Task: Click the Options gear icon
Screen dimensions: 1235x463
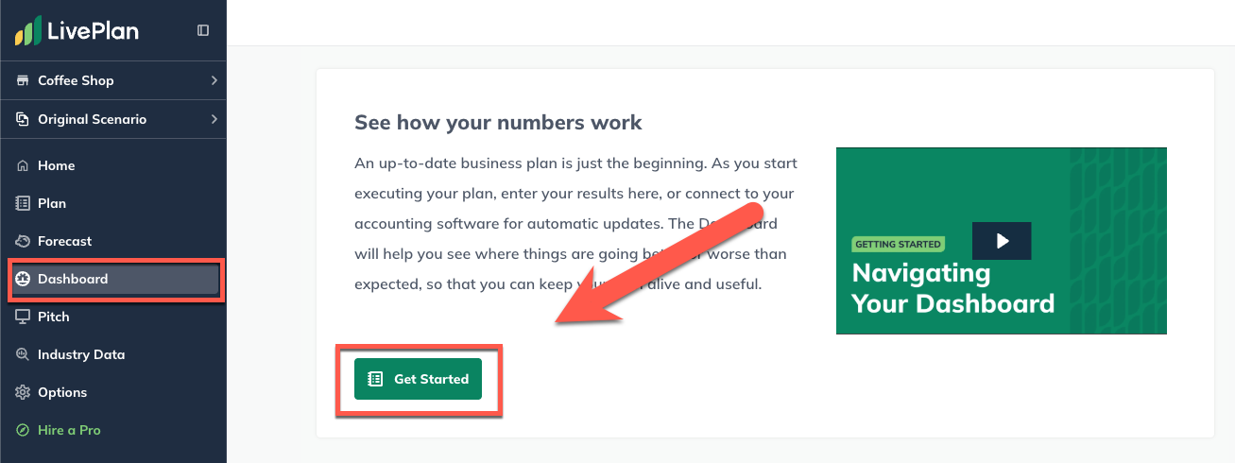Action: [23, 392]
